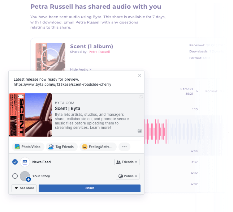Image resolution: width=233 pixels, height=212 pixels.
Task: Click the Tag Friends button
Action: tap(61, 147)
